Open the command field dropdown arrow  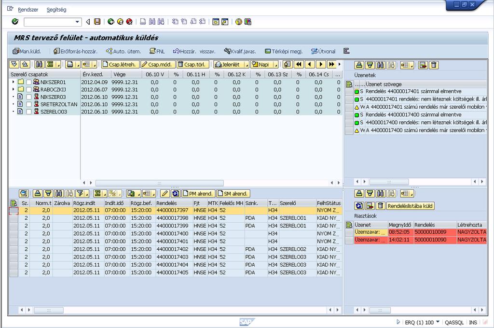pos(77,22)
